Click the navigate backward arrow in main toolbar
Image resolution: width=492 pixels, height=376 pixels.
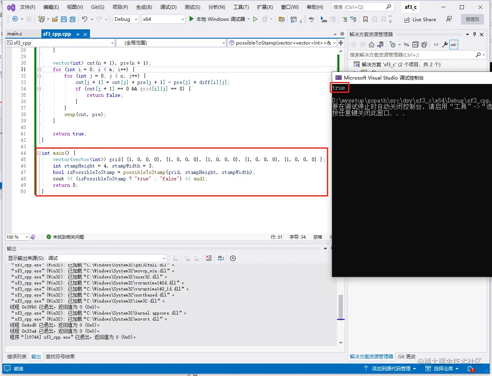coord(15,19)
